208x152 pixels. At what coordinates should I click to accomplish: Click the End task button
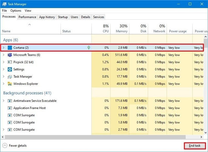tap(195, 146)
